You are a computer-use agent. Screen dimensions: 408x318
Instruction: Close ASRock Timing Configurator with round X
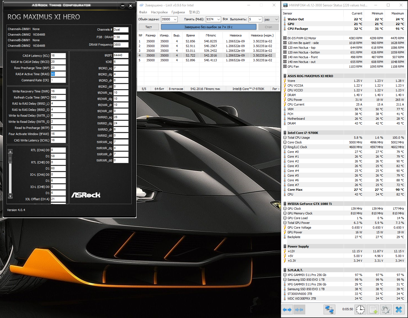130,6
